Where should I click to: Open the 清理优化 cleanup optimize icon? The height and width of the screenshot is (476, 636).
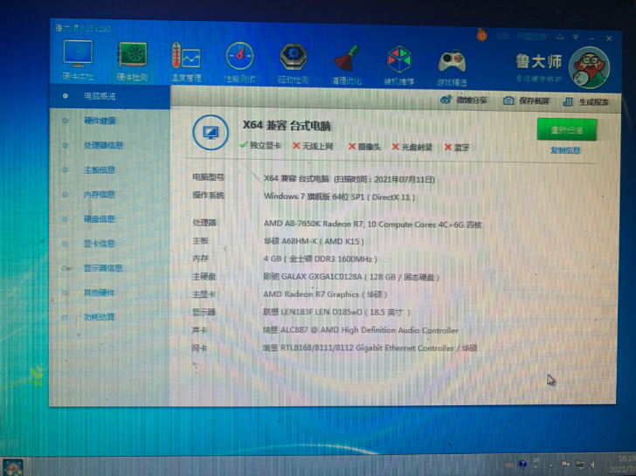pos(346,65)
